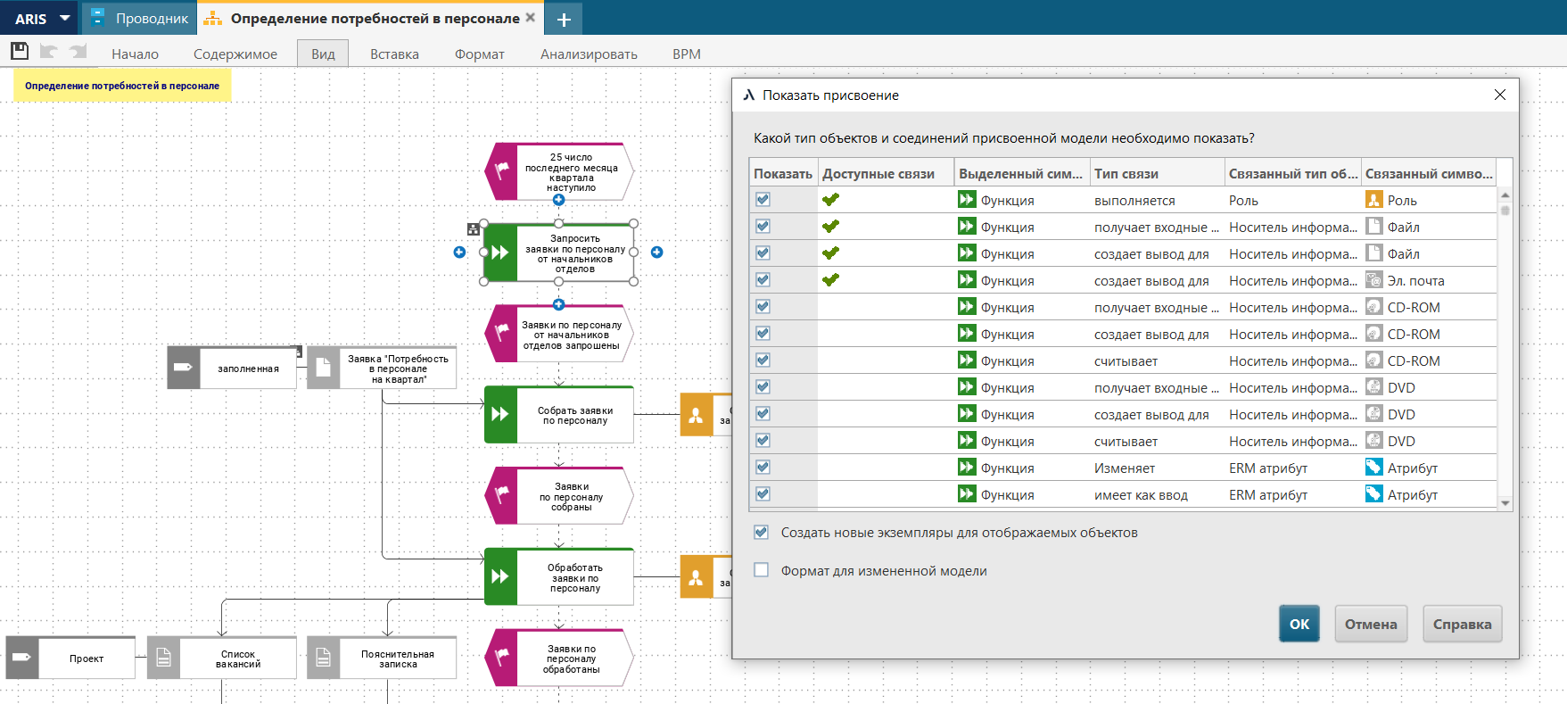Open the Вставка ribbon tab
Viewport: 1567px width, 704px height.
tap(394, 54)
